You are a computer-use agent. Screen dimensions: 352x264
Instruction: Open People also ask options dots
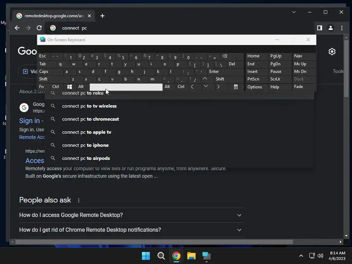79,200
